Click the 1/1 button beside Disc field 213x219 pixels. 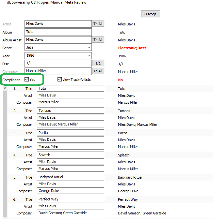click(98, 63)
